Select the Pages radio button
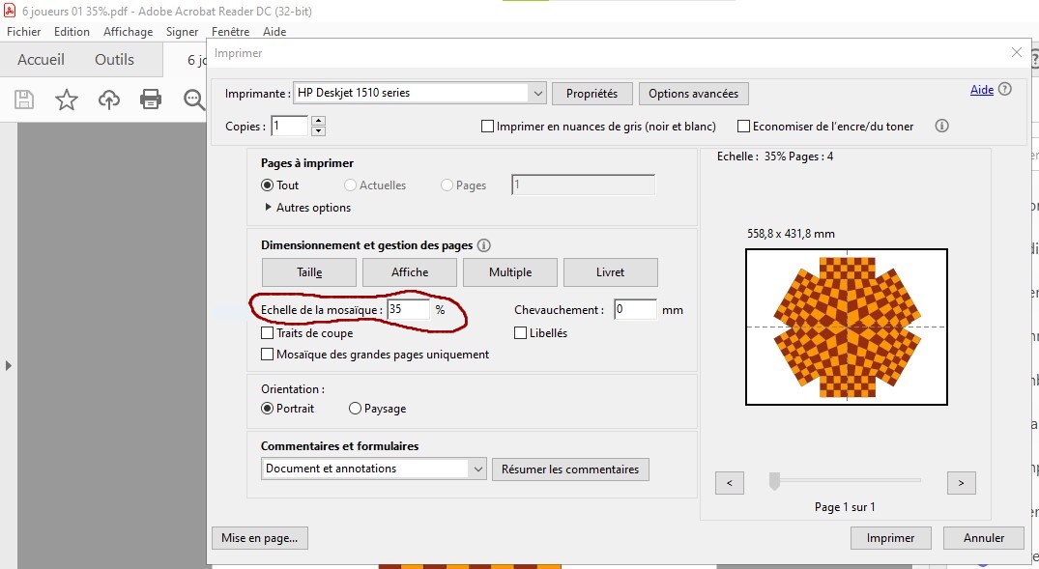1039x569 pixels. (x=447, y=185)
